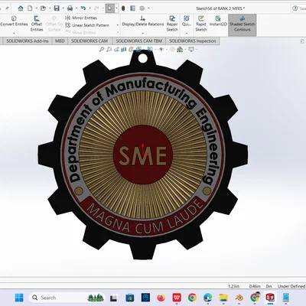Screen dimensions: 306x306
Task: Run the Repair Sketch tool
Action: click(x=172, y=24)
